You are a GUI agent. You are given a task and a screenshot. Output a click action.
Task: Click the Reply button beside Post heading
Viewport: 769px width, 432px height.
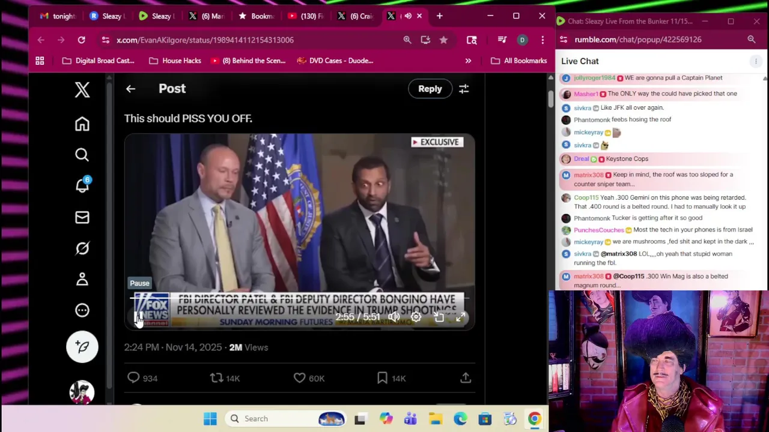tap(430, 89)
